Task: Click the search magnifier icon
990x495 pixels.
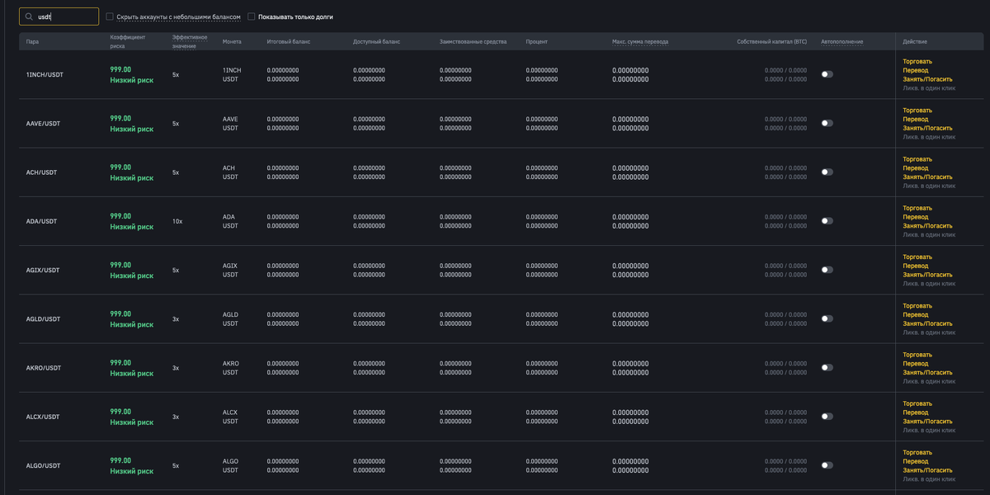Action: pos(30,16)
